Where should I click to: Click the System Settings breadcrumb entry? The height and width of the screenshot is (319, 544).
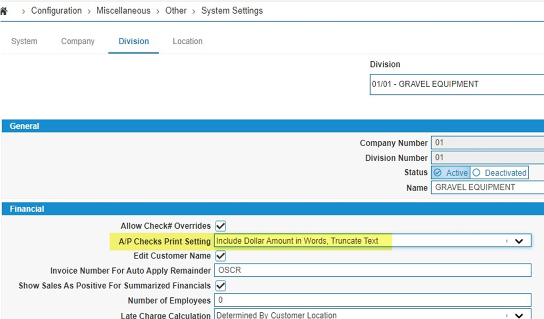(232, 10)
